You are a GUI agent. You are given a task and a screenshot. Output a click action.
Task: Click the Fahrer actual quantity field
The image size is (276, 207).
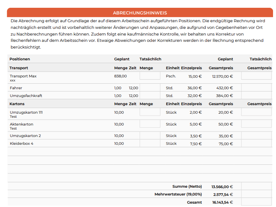pos(150,87)
